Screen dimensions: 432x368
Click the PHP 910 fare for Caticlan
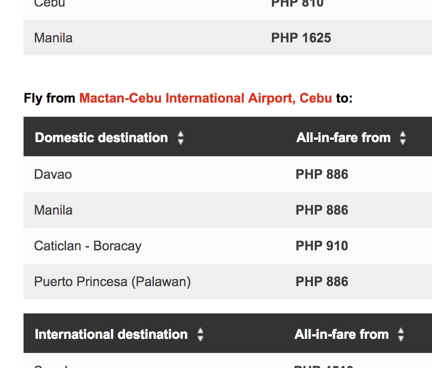(x=322, y=246)
